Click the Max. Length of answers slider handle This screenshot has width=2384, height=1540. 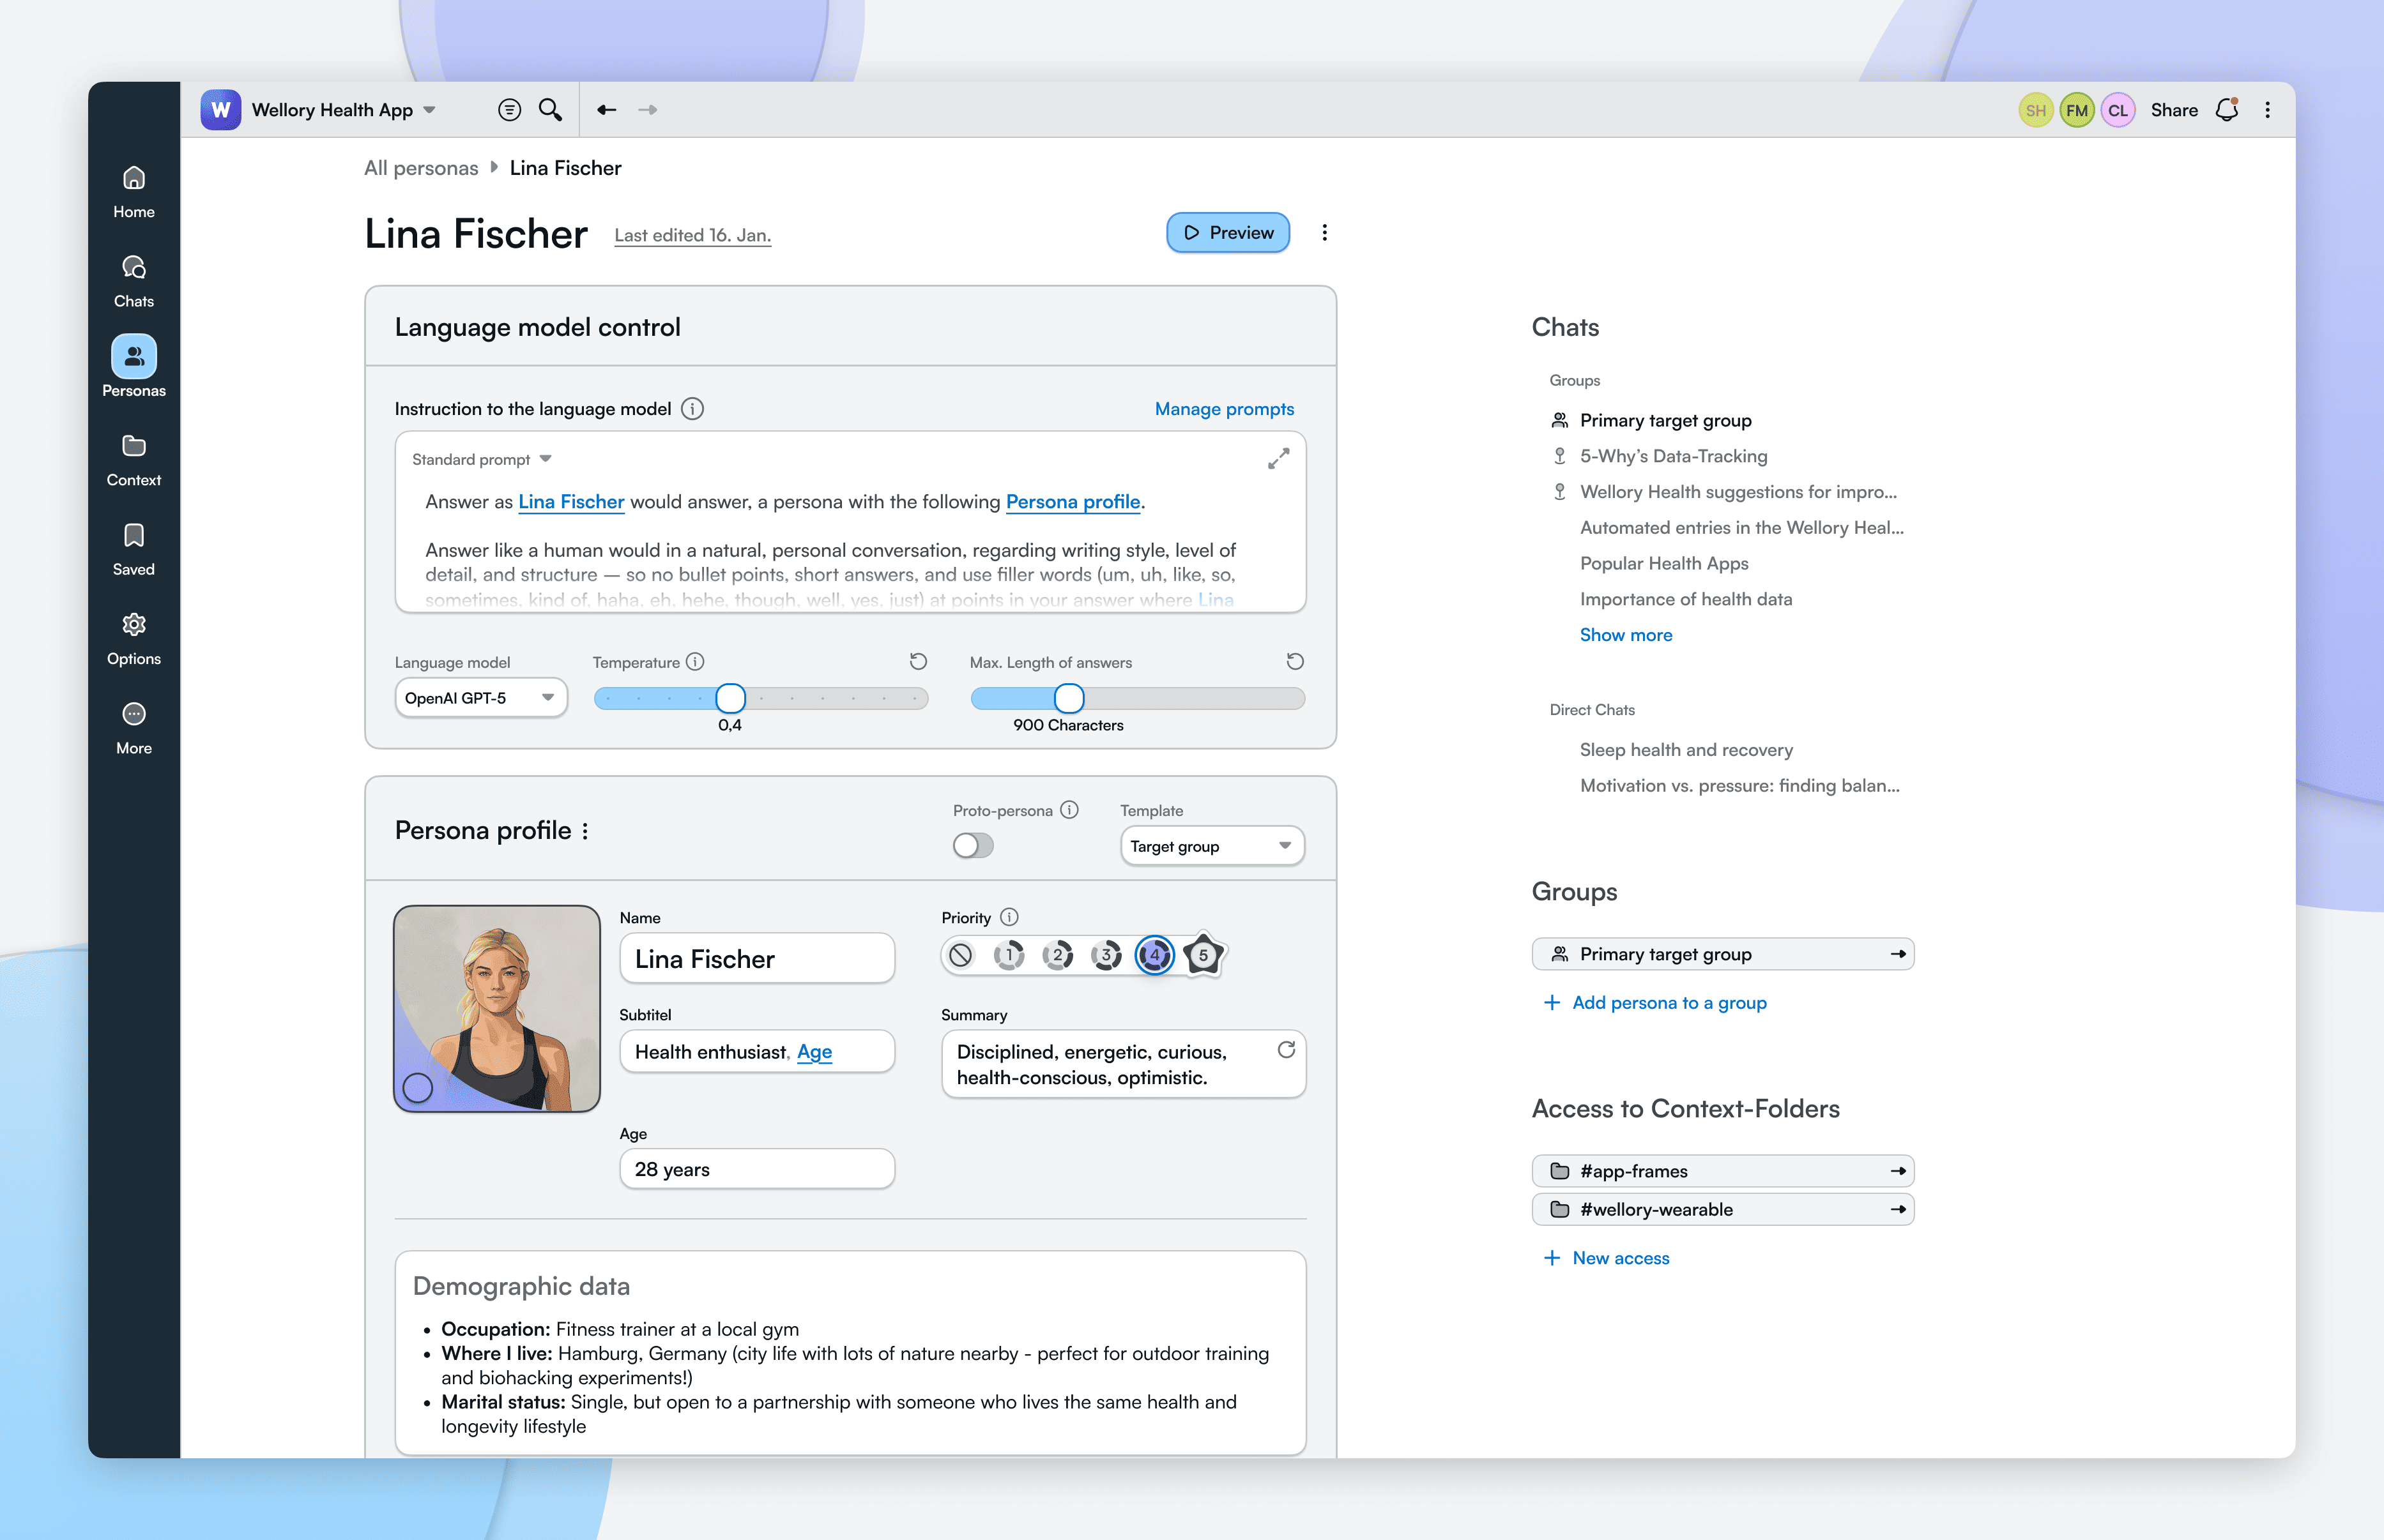pos(1069,698)
